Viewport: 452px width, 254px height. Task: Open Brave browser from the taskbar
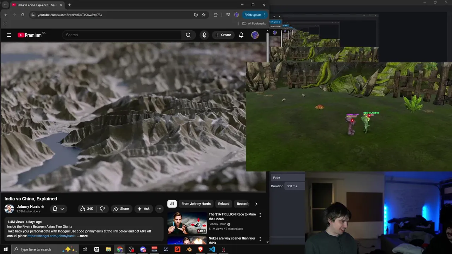(x=201, y=249)
